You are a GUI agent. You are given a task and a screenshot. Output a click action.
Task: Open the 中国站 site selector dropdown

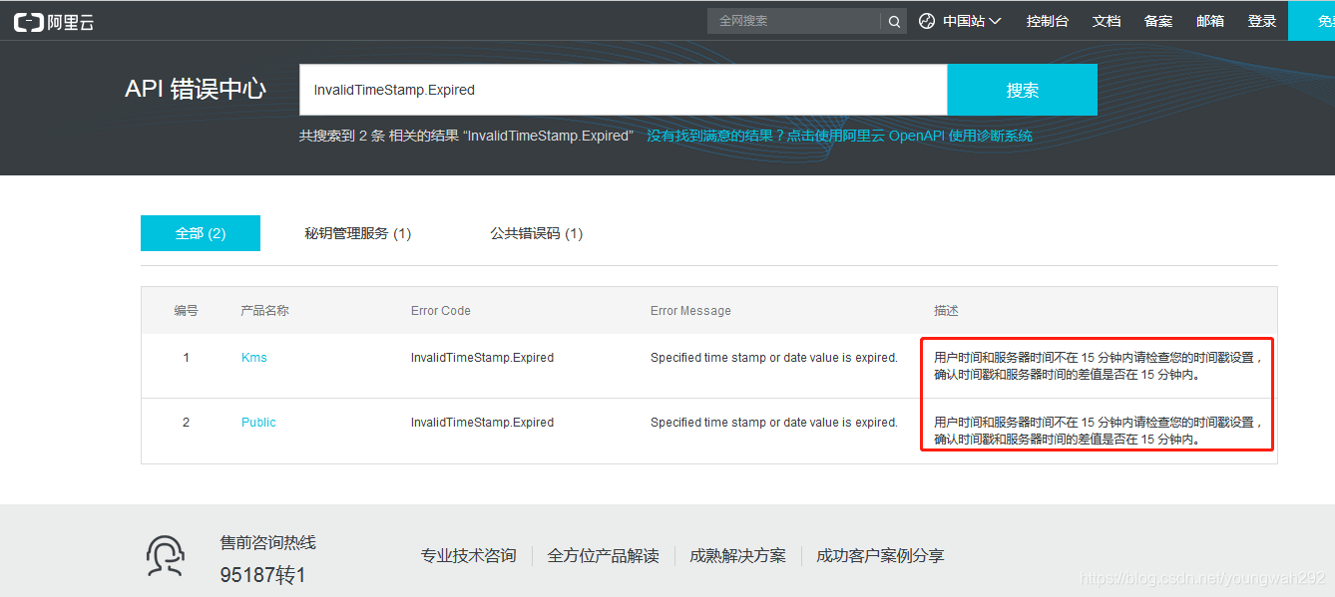963,20
